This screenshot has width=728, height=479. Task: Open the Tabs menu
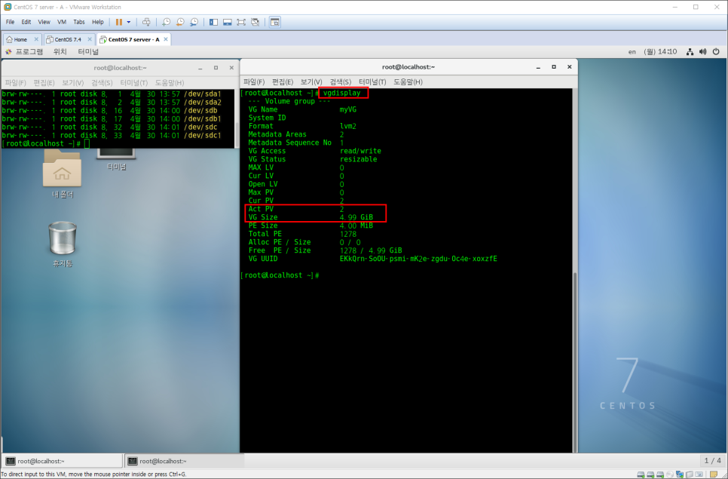click(x=79, y=22)
